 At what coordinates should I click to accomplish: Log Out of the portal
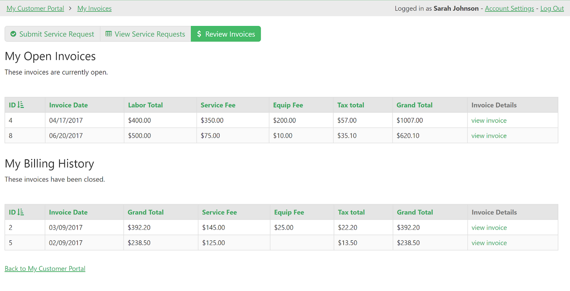[x=552, y=8]
